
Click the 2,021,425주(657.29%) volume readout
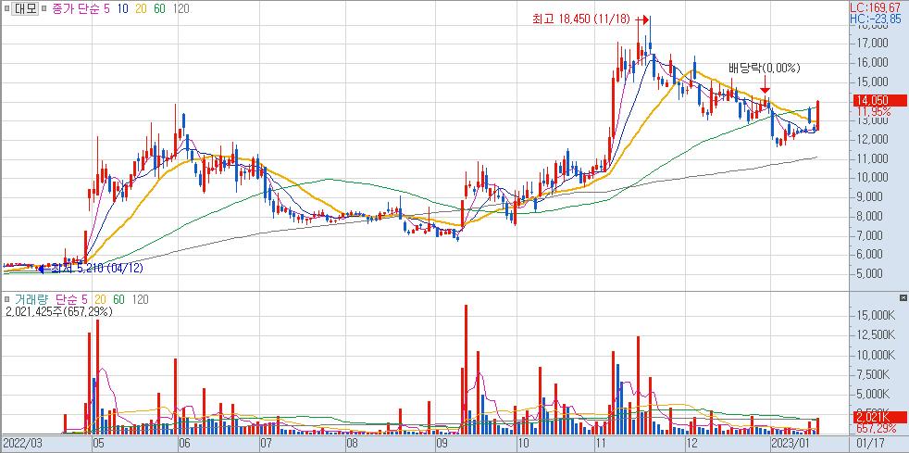point(58,312)
